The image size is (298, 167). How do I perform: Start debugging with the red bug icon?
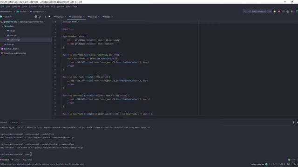279,12
